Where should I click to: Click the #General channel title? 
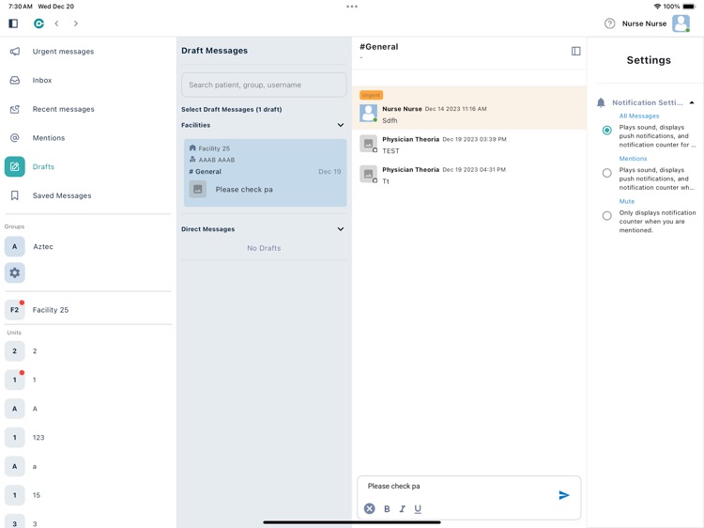(379, 47)
